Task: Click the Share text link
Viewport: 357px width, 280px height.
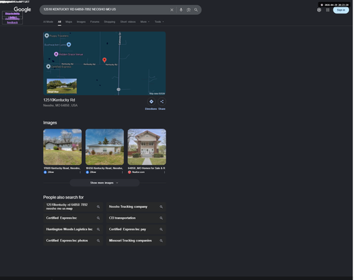Action: 162,109
